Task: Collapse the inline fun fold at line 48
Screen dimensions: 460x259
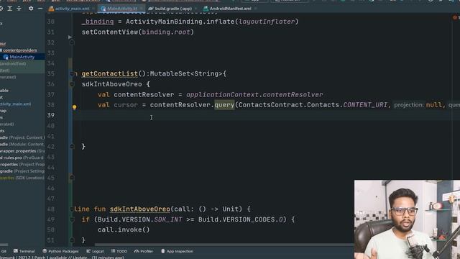Action: [x=72, y=209]
